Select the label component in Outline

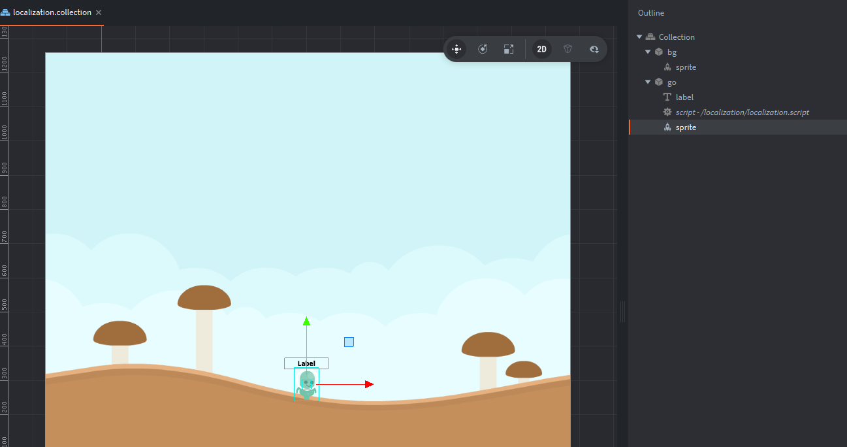pos(684,97)
